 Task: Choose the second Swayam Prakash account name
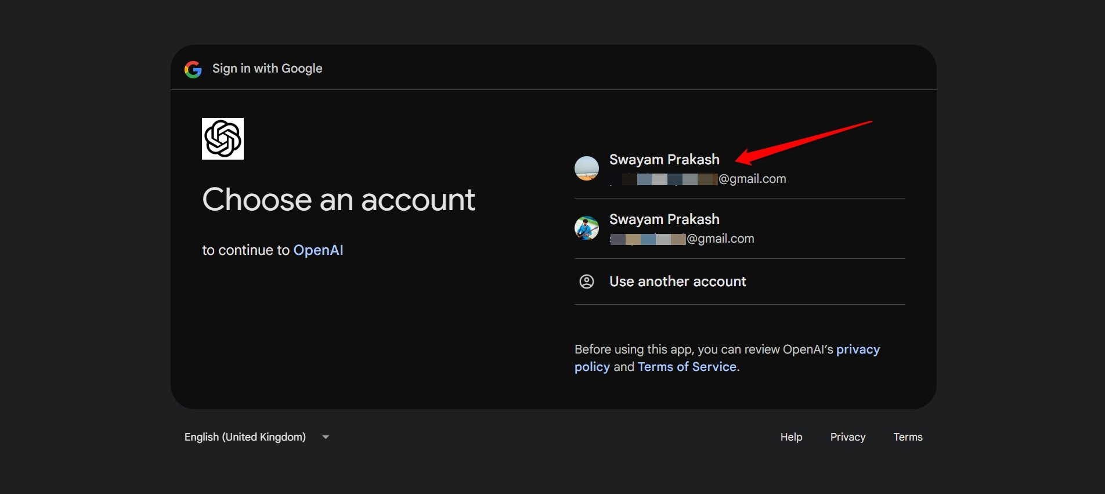664,219
